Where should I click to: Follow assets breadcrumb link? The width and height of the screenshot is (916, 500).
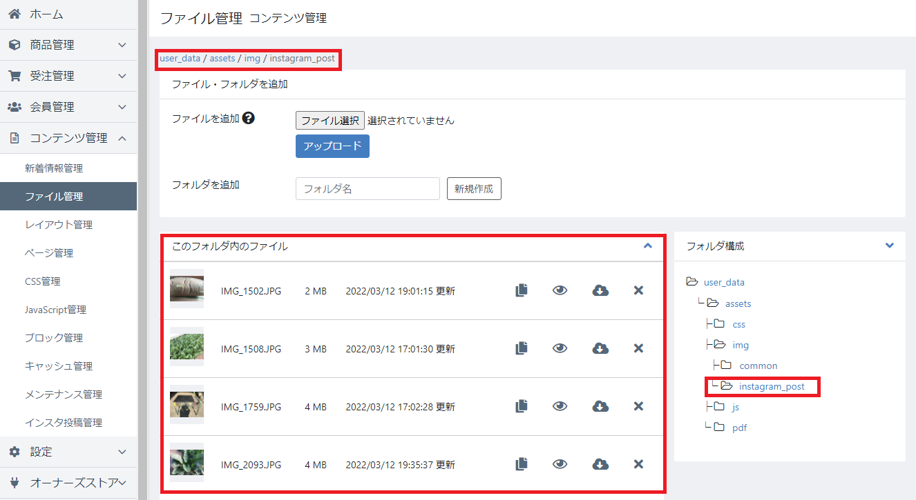point(222,59)
